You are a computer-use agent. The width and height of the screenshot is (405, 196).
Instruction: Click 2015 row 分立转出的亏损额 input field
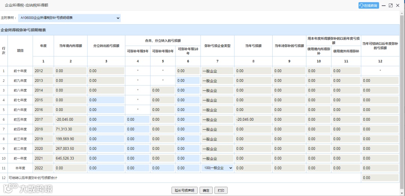coord(106,100)
